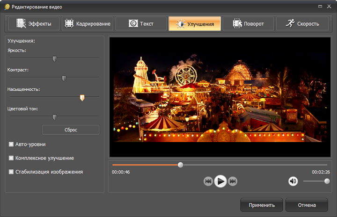Switch to the Кадрирование tab
Image resolution: width=337 pixels, height=217 pixels.
click(87, 23)
